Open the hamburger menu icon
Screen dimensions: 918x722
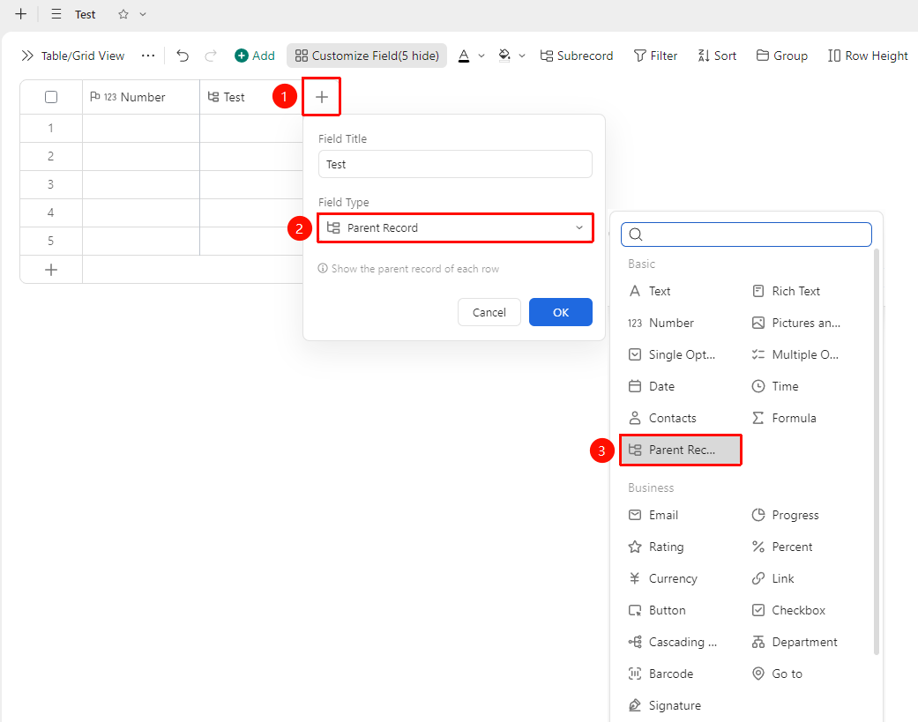[x=56, y=14]
